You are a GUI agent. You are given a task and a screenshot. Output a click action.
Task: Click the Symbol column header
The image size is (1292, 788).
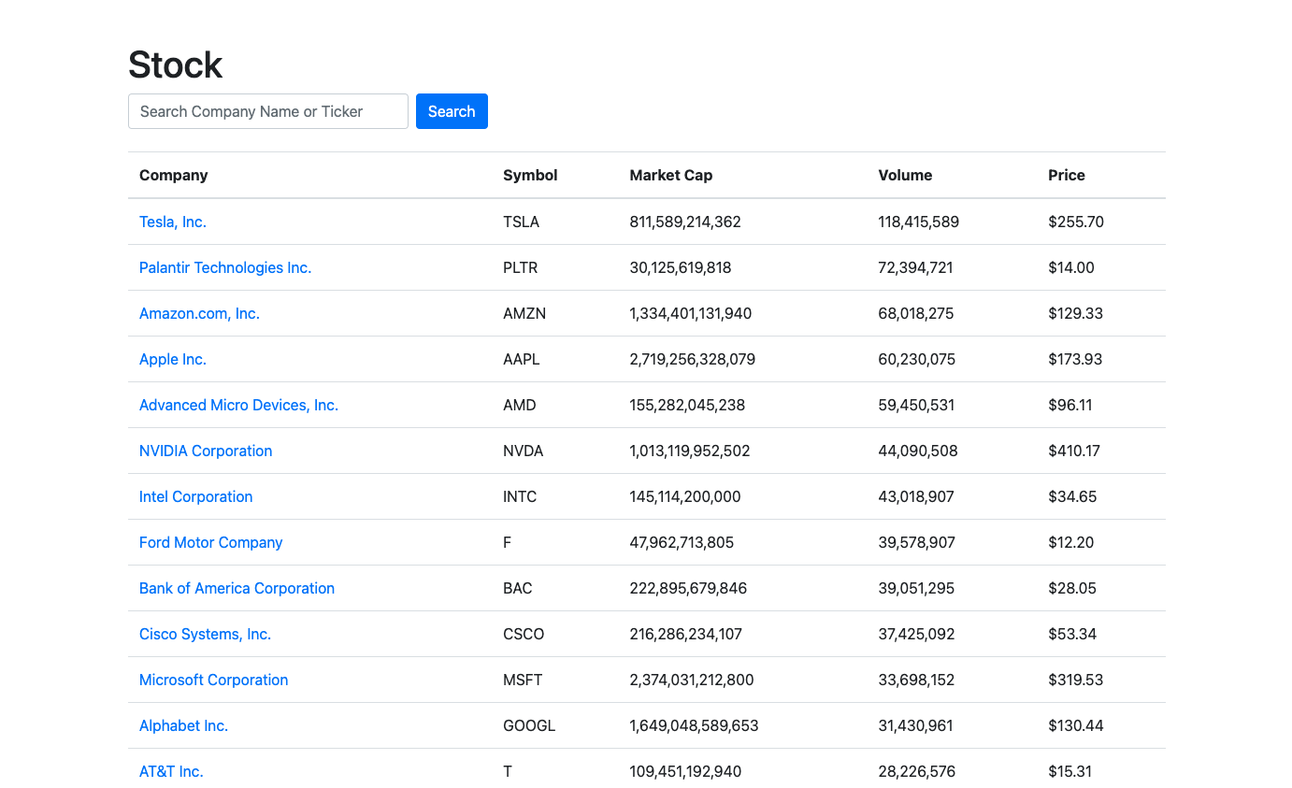click(x=530, y=175)
